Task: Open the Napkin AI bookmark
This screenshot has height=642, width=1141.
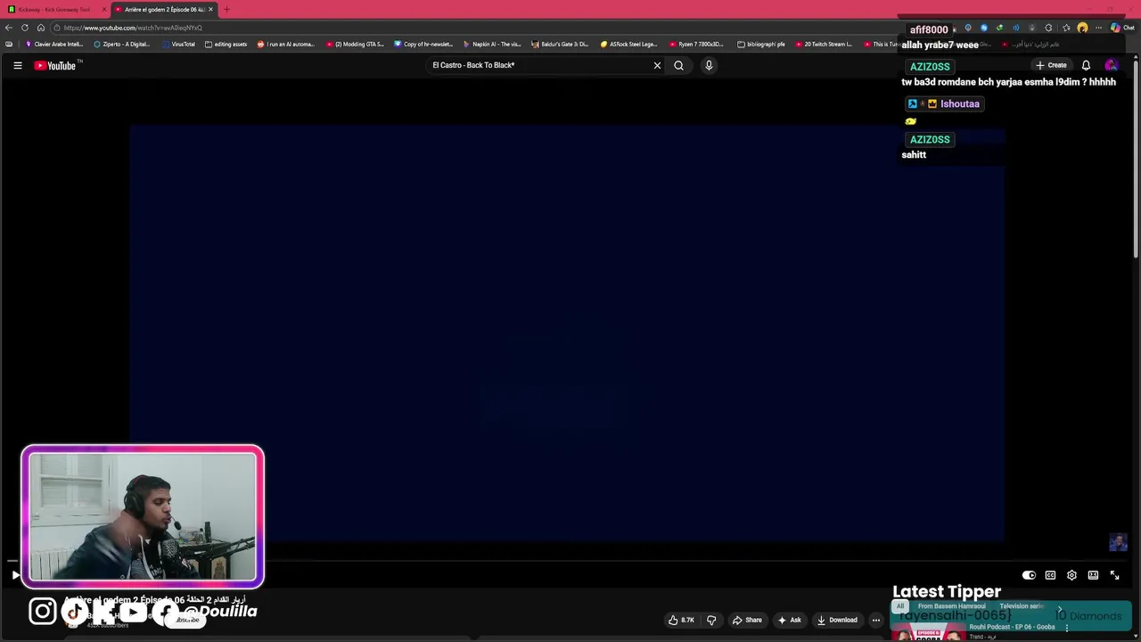Action: pos(492,44)
